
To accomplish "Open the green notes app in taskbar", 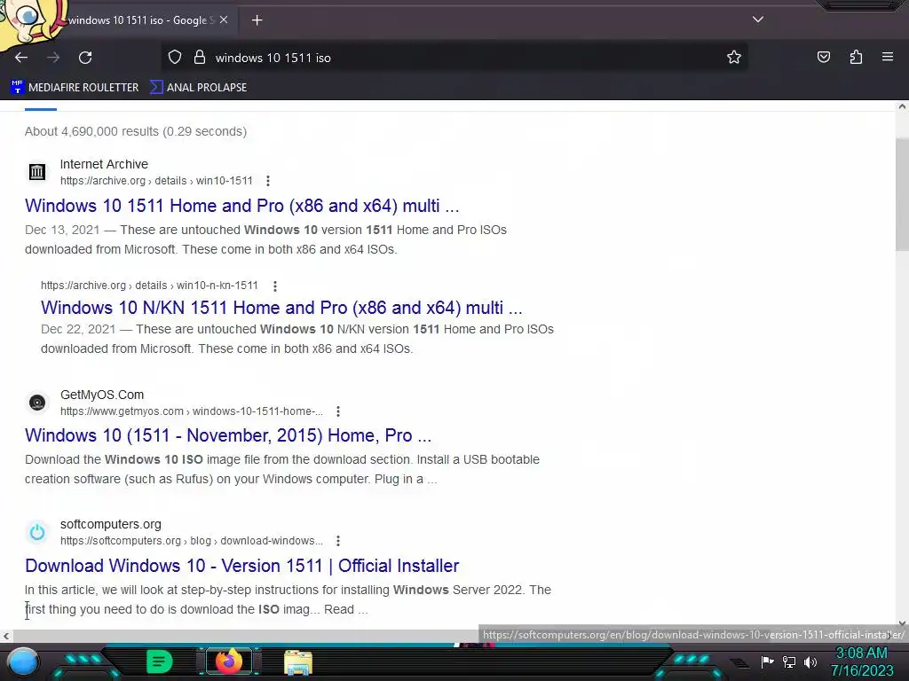I will [x=160, y=661].
